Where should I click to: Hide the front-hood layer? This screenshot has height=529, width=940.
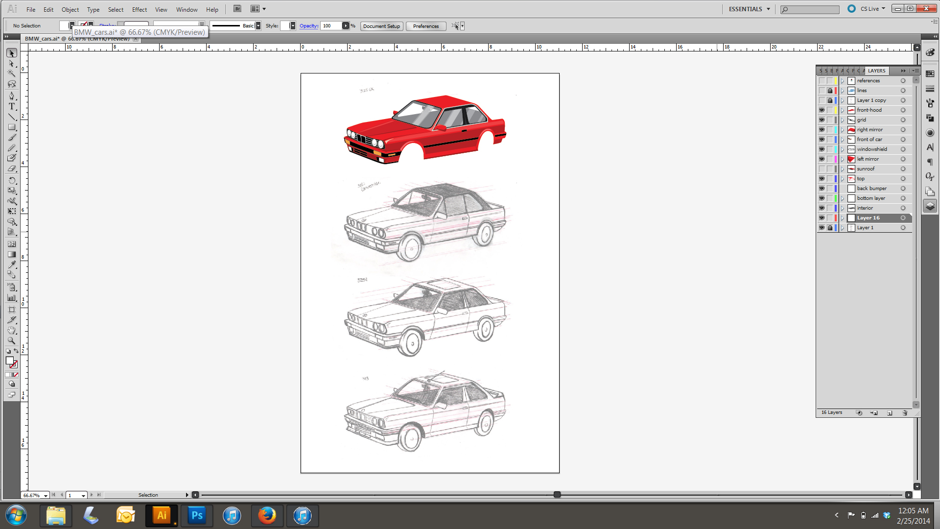point(822,110)
